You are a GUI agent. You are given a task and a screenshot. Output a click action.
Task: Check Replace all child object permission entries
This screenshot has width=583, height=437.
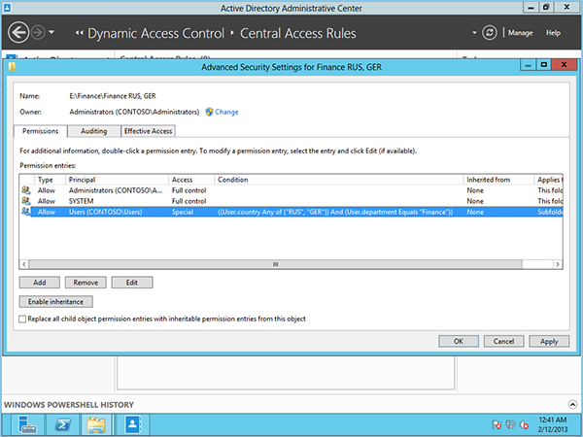point(22,319)
